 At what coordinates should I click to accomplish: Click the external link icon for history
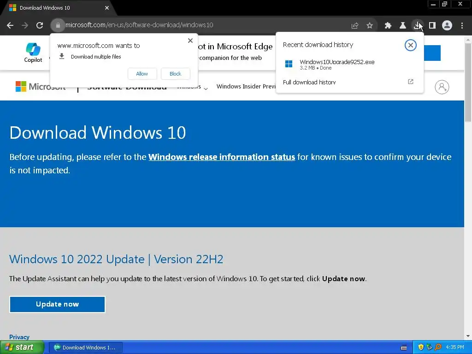coord(411,82)
